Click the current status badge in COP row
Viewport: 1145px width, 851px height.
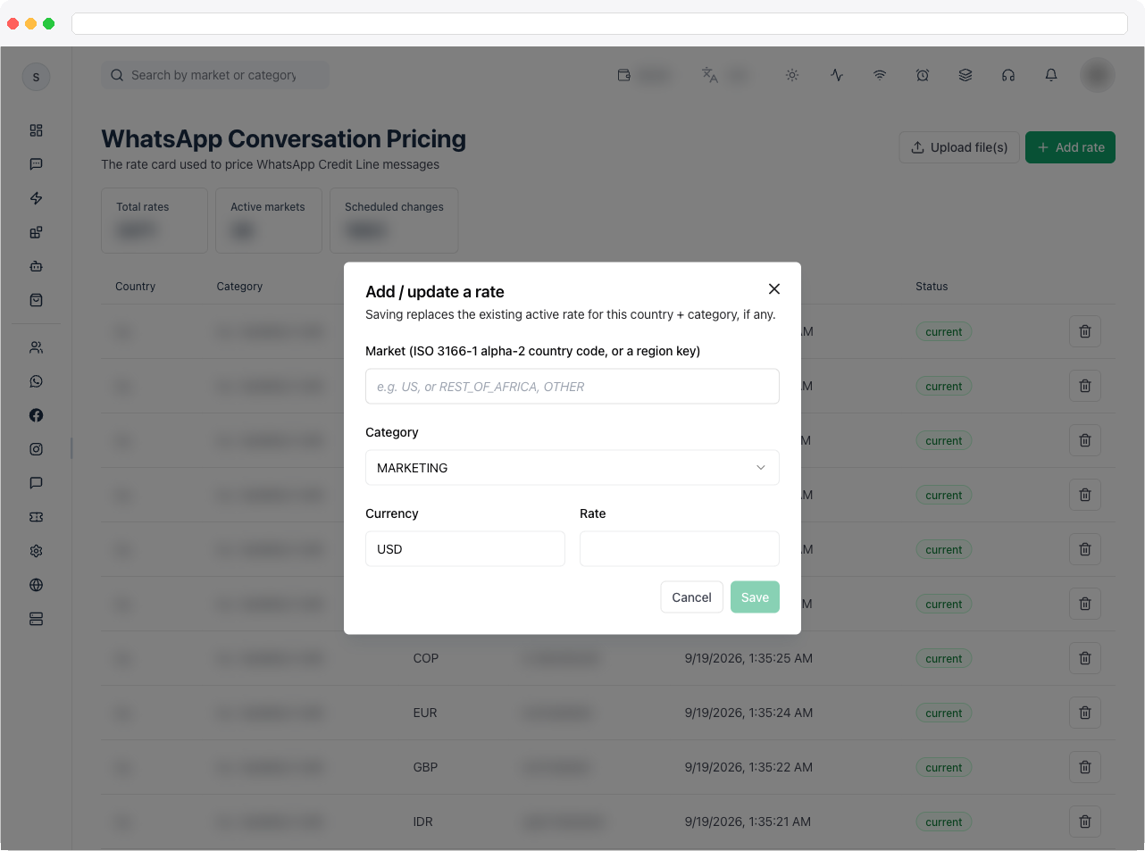click(x=944, y=659)
